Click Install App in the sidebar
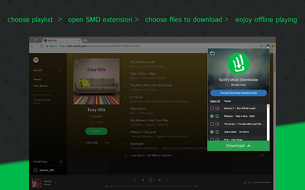This screenshot has height=190, width=305. (x=40, y=161)
